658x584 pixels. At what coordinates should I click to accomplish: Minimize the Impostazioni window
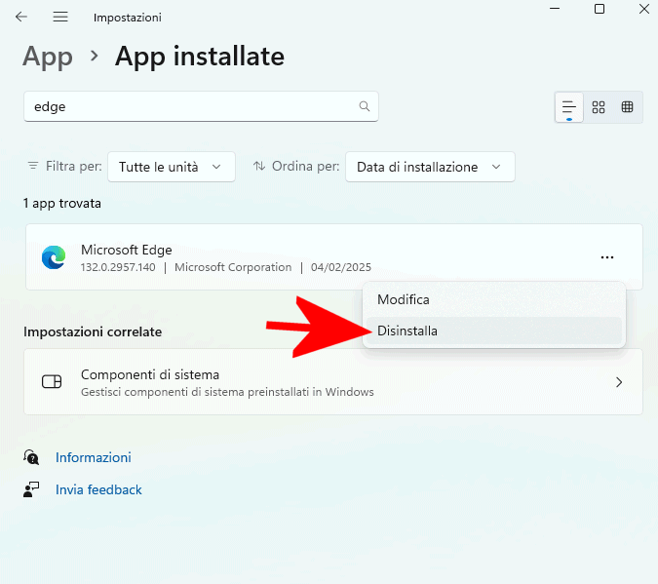555,9
